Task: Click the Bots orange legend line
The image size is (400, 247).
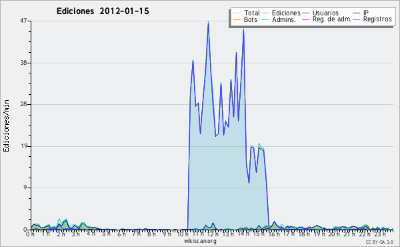Action: [237, 19]
